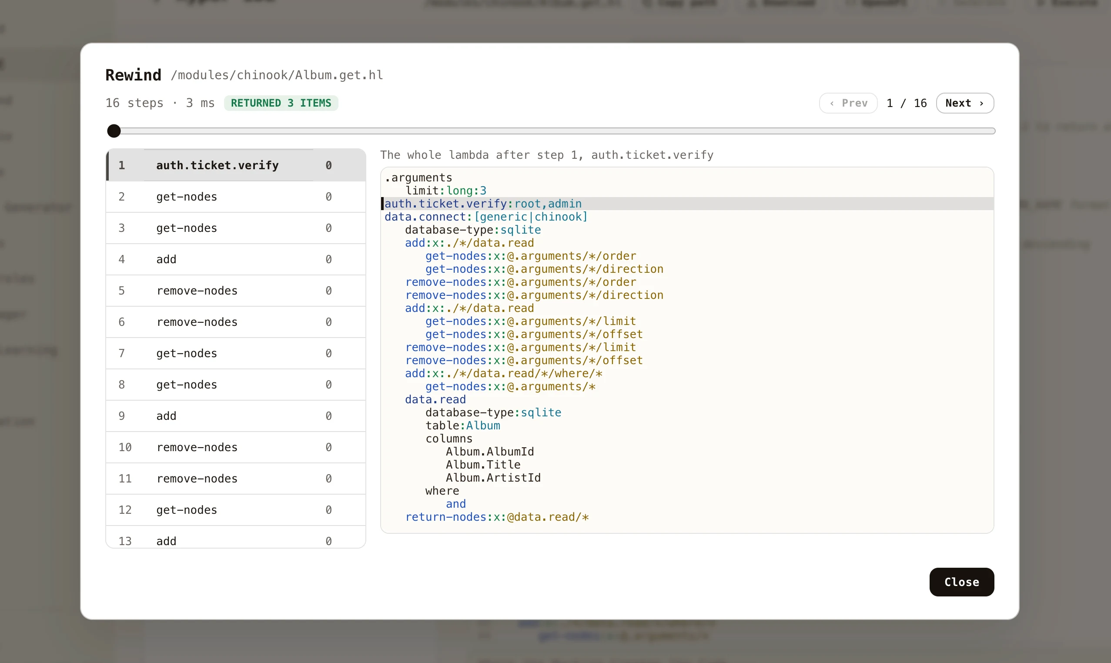1111x663 pixels.
Task: Click the 'The whole lambda after step 1' caption
Action: [x=547, y=155]
